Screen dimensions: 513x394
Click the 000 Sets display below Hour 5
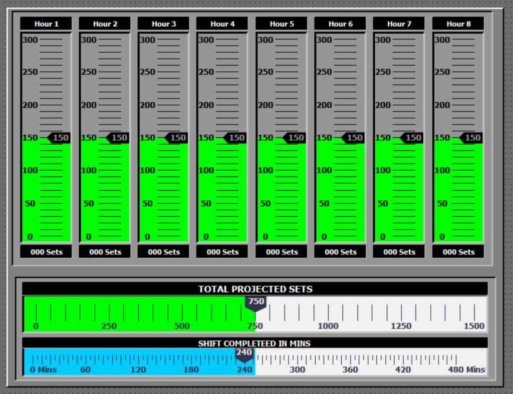(x=282, y=252)
